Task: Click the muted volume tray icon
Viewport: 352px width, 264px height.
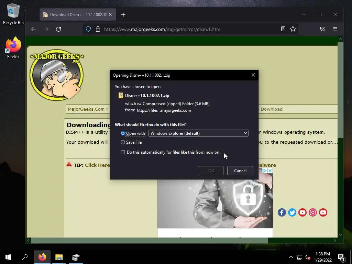Action: (x=308, y=257)
